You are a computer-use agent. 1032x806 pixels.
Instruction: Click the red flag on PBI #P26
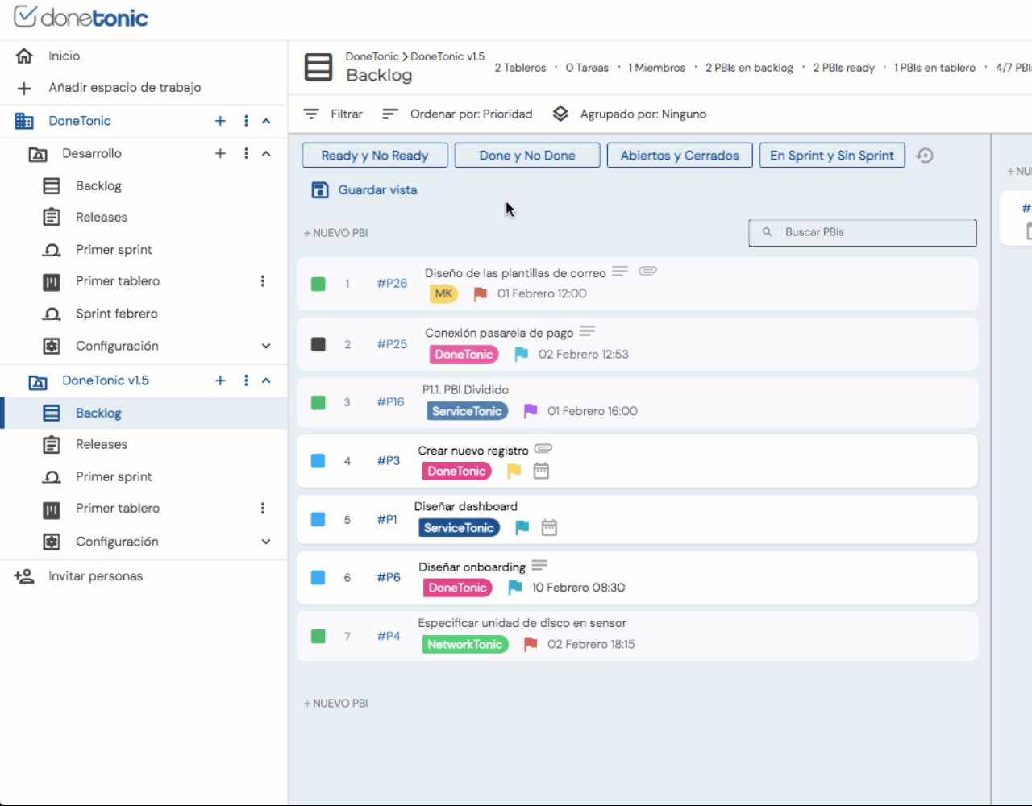pyautogui.click(x=481, y=294)
